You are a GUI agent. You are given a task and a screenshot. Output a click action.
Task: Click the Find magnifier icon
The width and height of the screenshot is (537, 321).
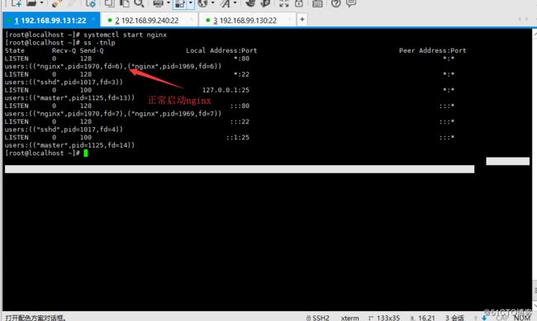[139, 3]
